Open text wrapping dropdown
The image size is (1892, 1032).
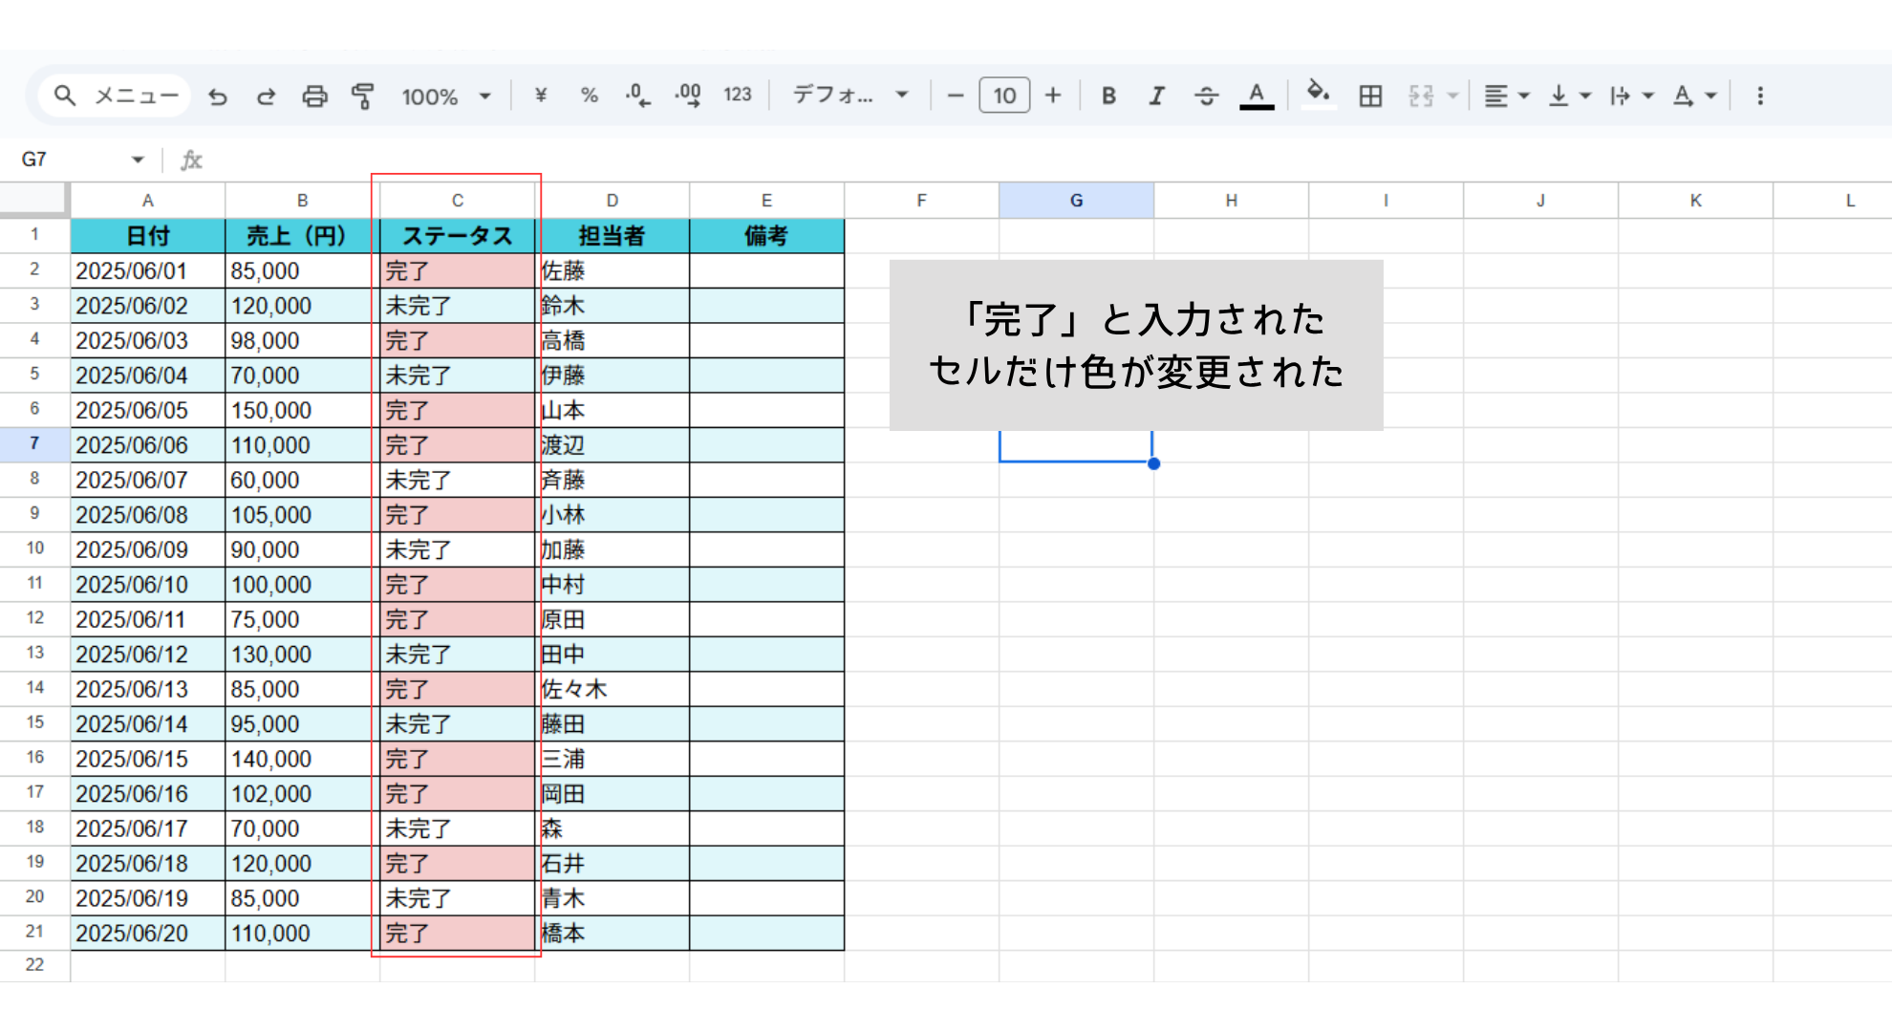coord(1631,96)
